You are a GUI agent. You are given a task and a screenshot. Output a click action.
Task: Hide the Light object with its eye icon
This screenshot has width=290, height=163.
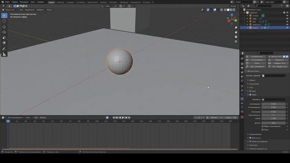tap(287, 19)
